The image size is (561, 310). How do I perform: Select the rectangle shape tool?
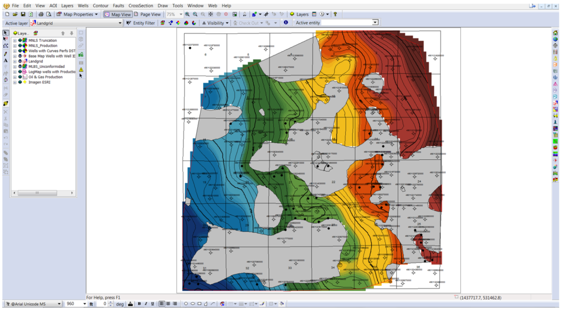point(199,304)
